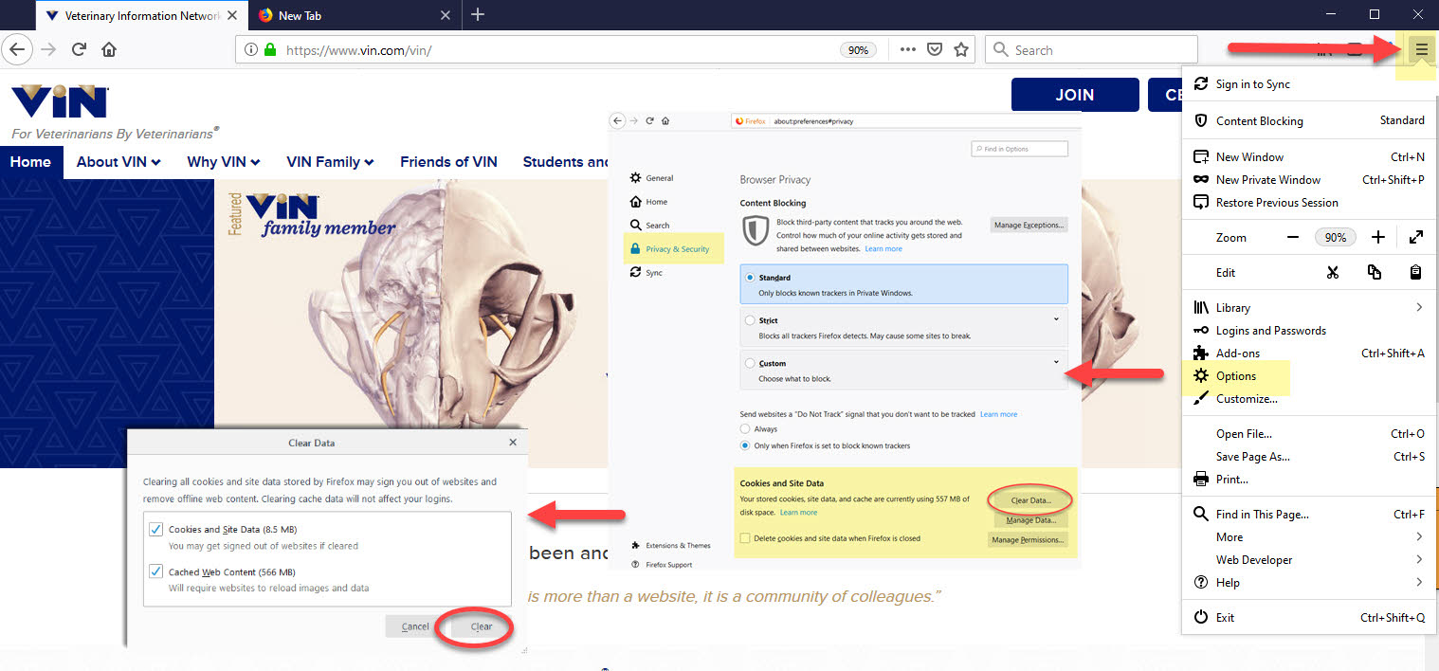Close the Clear Data dialog with X
The height and width of the screenshot is (671, 1439).
pyautogui.click(x=513, y=443)
